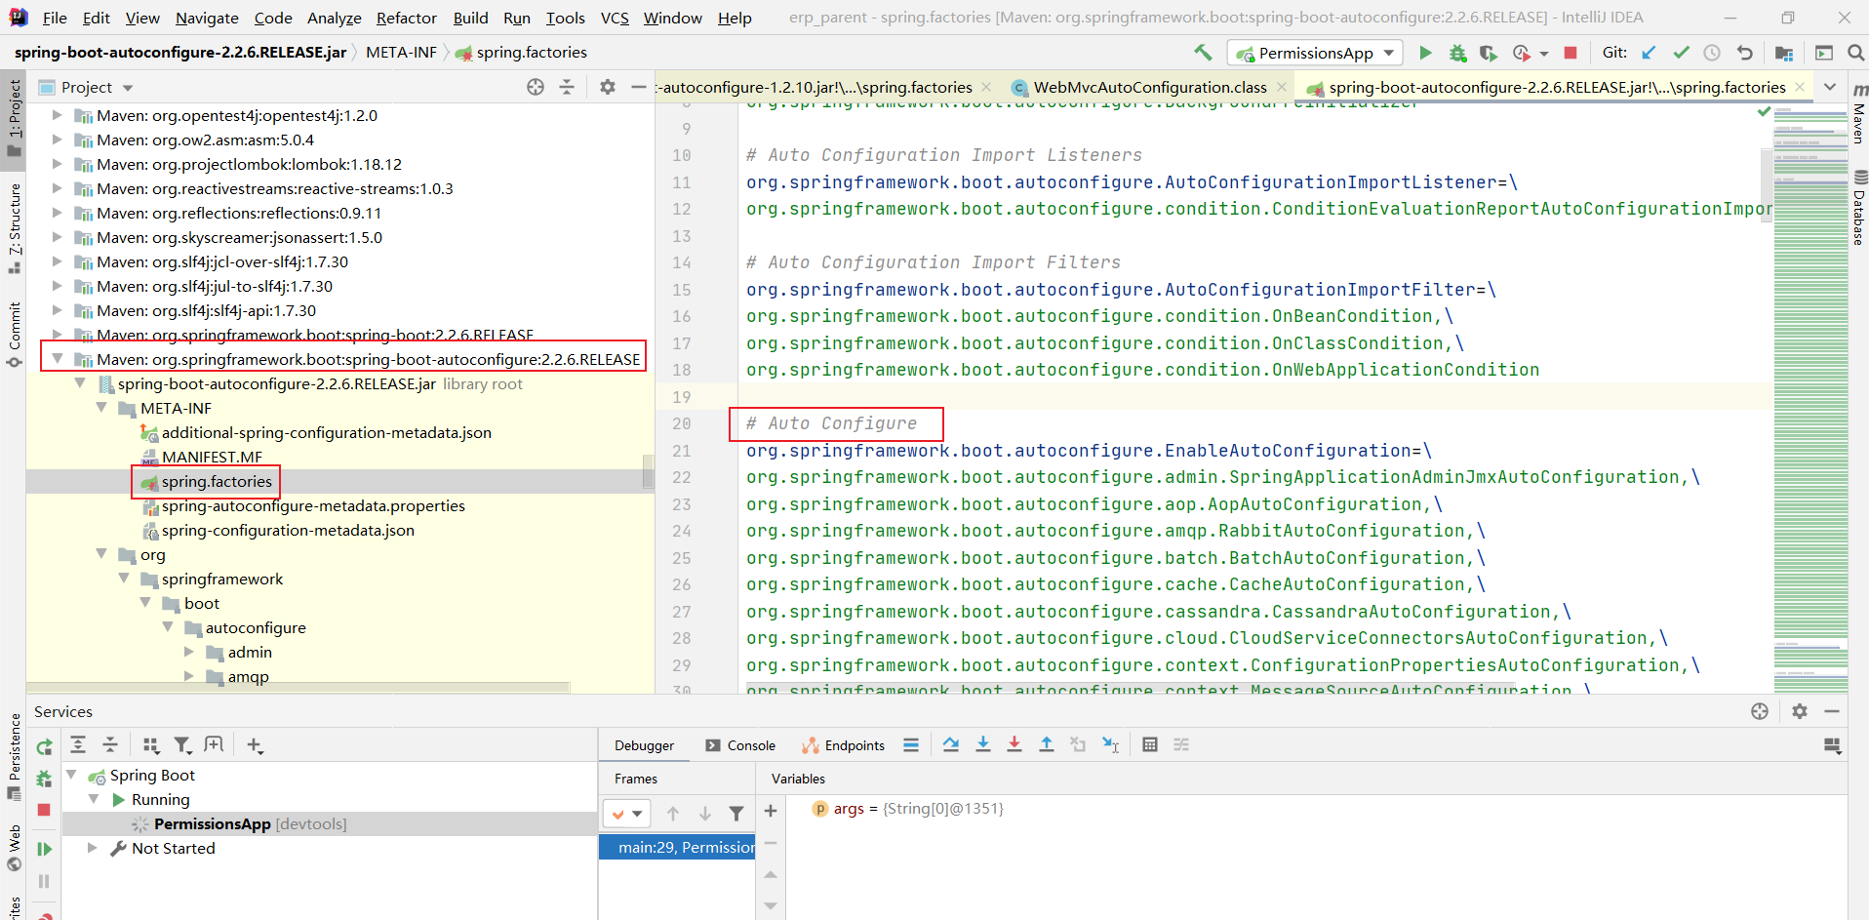
Task: Expand Maven org.projectlombok:lombok library
Action: [58, 164]
